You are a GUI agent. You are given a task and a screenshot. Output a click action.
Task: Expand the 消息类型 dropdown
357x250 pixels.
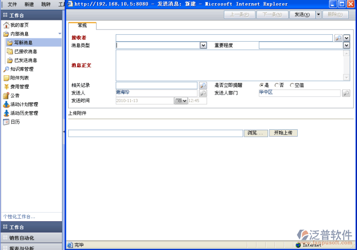tap(203, 45)
